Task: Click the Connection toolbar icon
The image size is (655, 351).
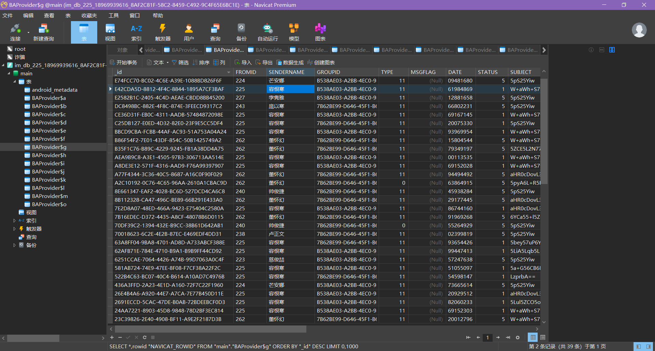Action: tap(15, 32)
